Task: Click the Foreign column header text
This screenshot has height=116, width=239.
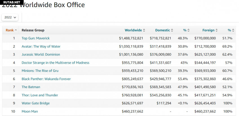Action: point(208,30)
